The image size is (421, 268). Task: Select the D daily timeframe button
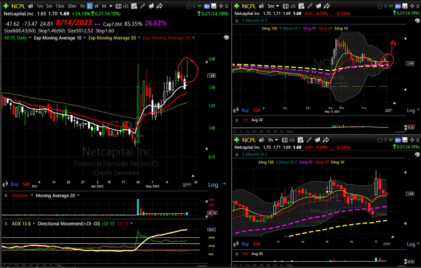(x=89, y=6)
